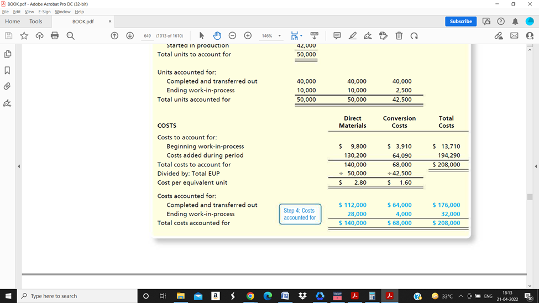Activate the Hand pan tool
This screenshot has height=303, width=539.
217,36
